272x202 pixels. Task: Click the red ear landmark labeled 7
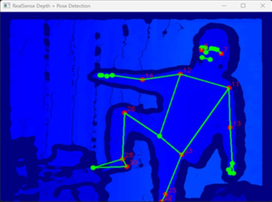point(221,54)
